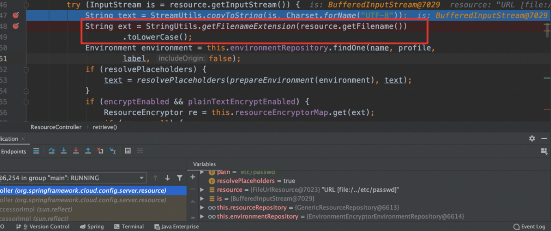The image size is (551, 231).
Task: Click the retrieve() breadcrumb
Action: point(105,127)
